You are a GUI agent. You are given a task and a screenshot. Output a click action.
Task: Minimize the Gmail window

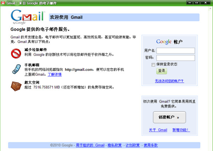coord(190,2)
